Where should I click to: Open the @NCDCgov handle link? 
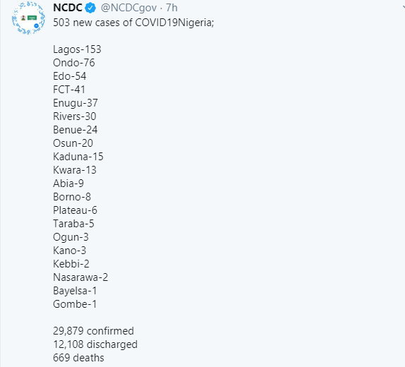pos(128,8)
